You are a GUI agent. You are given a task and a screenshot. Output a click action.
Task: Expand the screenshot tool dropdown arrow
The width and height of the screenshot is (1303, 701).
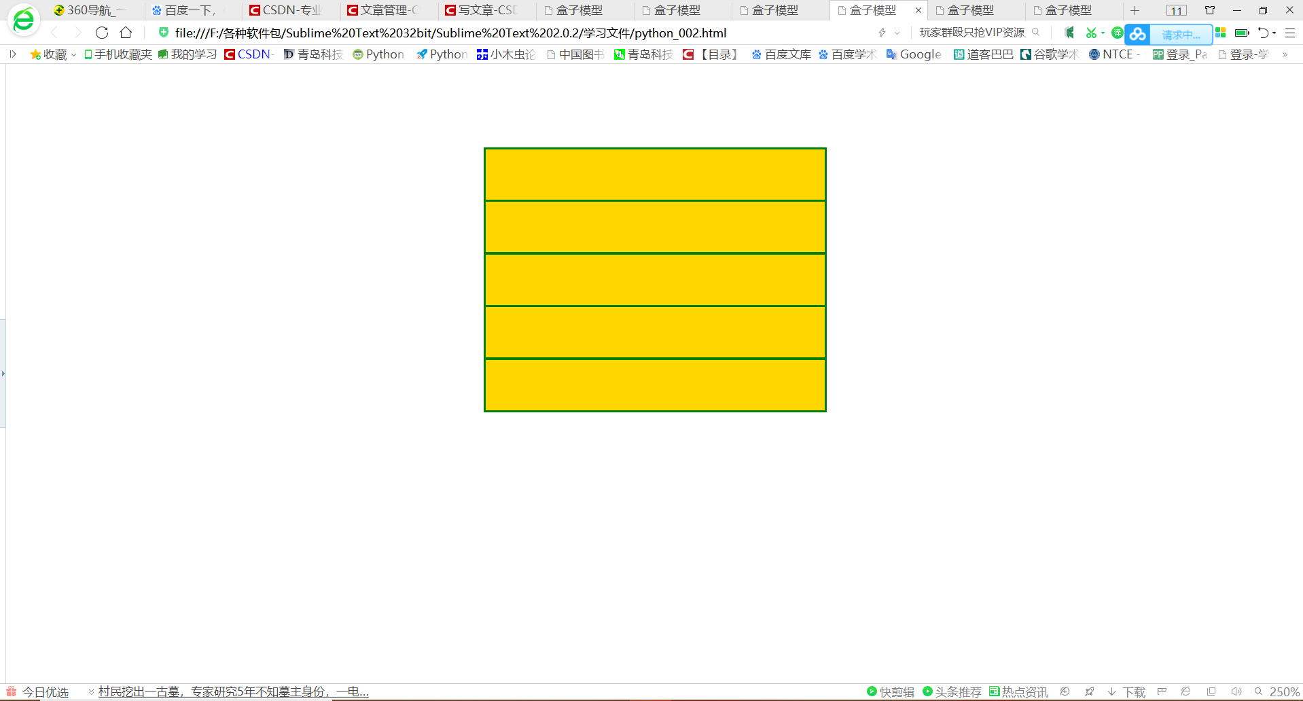click(x=1103, y=33)
